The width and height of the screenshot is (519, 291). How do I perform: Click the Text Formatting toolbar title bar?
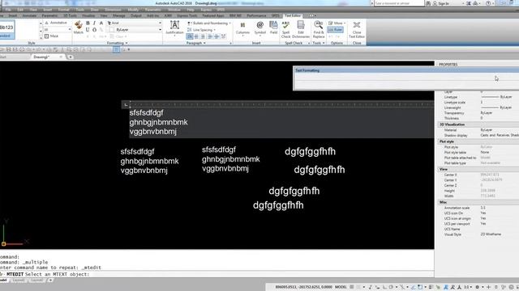click(406, 70)
